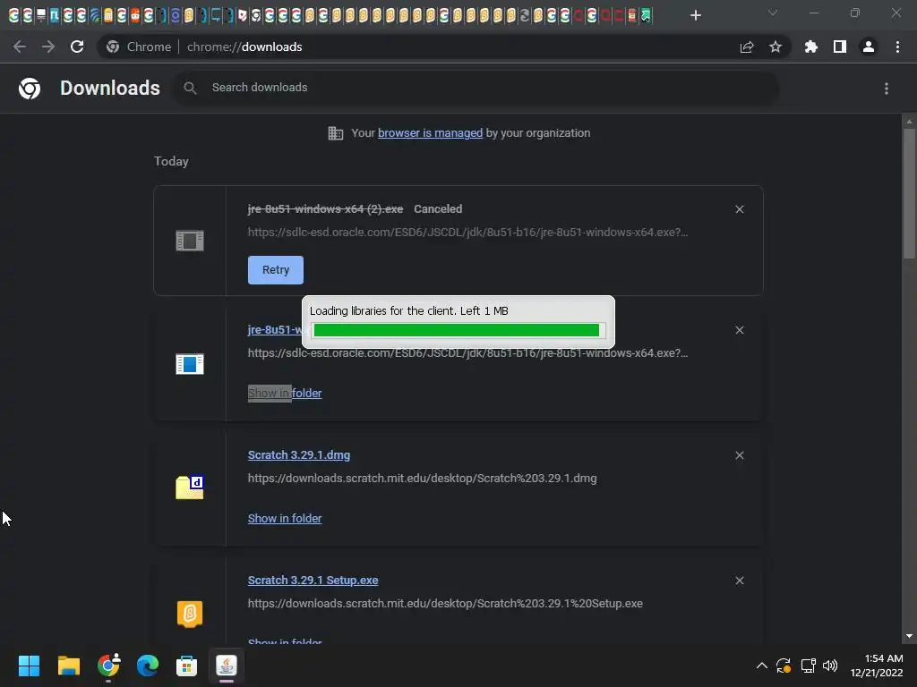
Task: Bookmark this tab with the star icon
Action: click(776, 47)
